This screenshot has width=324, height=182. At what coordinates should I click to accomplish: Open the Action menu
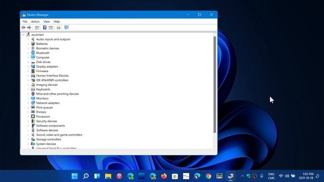(x=35, y=21)
